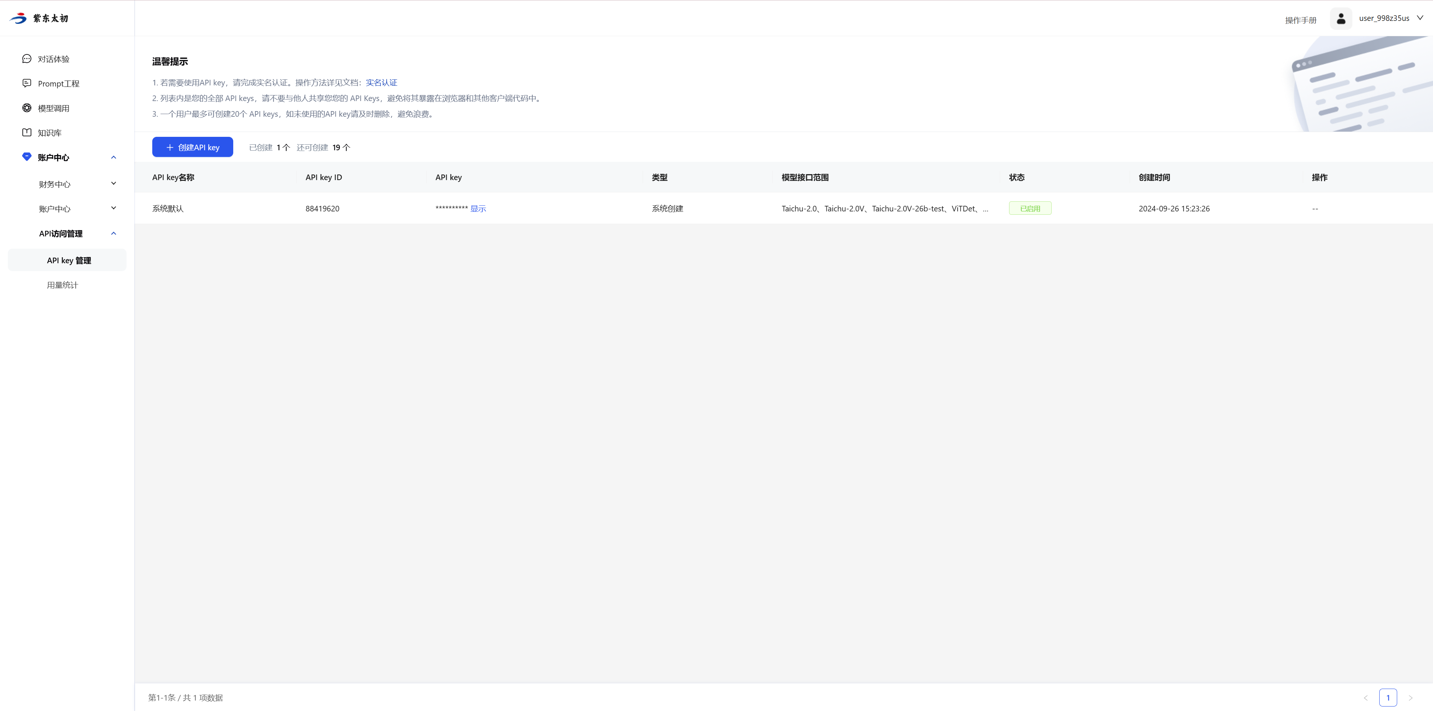Collapse the 账户中心 section chevron
The width and height of the screenshot is (1433, 711).
pyautogui.click(x=113, y=157)
